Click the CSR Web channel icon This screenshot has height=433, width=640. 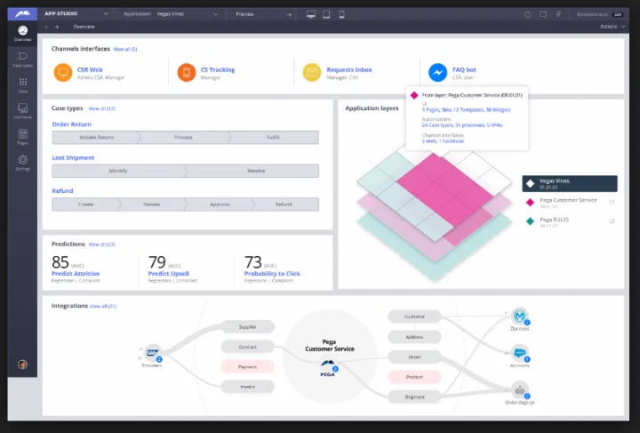[63, 72]
